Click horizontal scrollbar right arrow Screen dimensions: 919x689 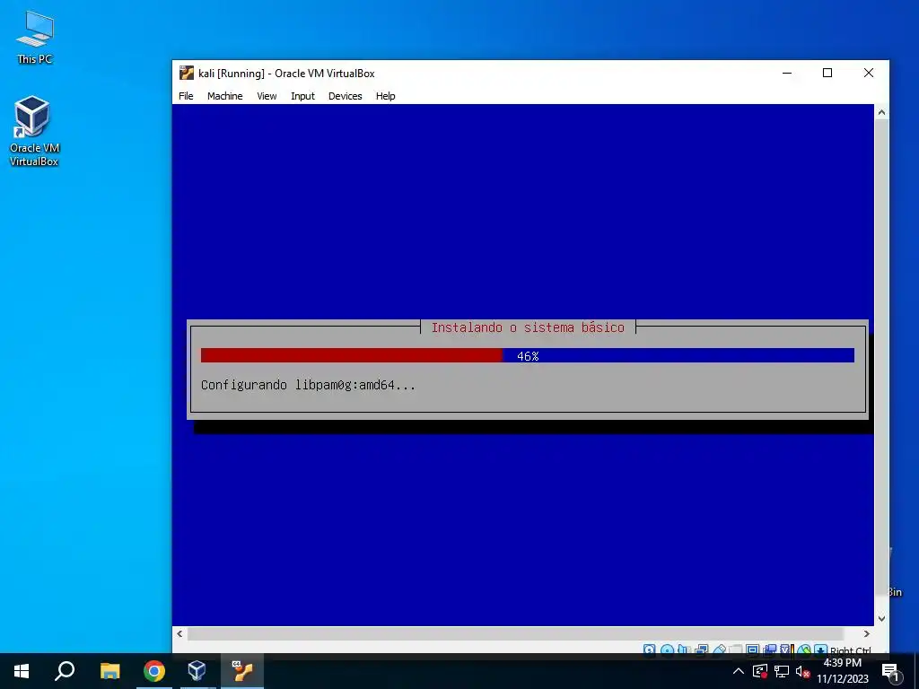(x=867, y=633)
